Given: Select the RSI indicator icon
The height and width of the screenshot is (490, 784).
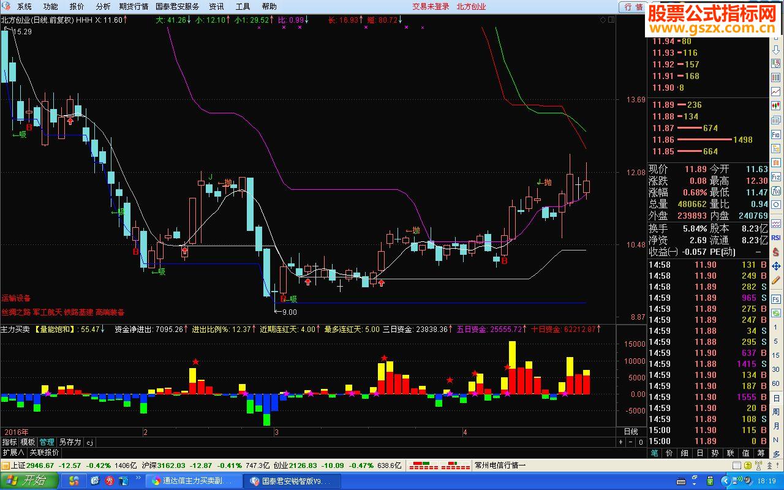Looking at the screenshot, I should [x=776, y=238].
